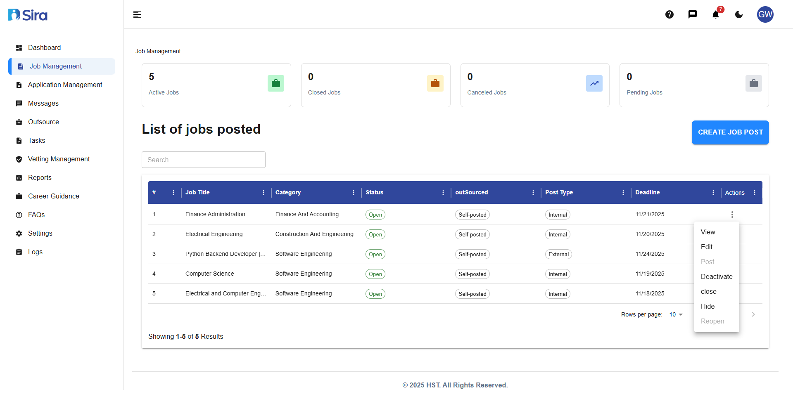Open Status column options menu

pos(443,193)
